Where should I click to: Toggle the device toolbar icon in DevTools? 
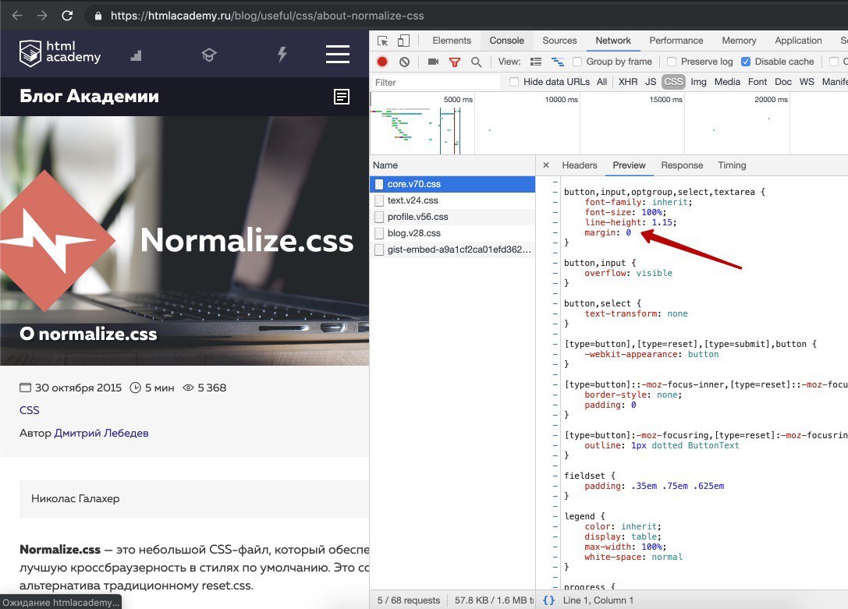(403, 41)
